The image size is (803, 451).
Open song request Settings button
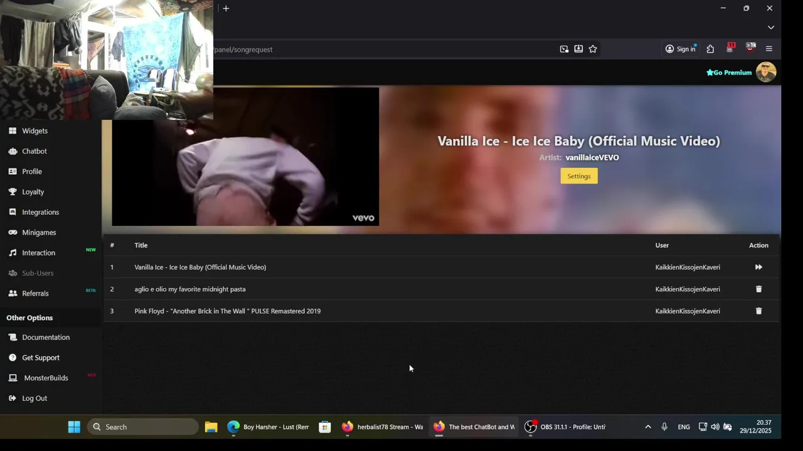coord(579,176)
